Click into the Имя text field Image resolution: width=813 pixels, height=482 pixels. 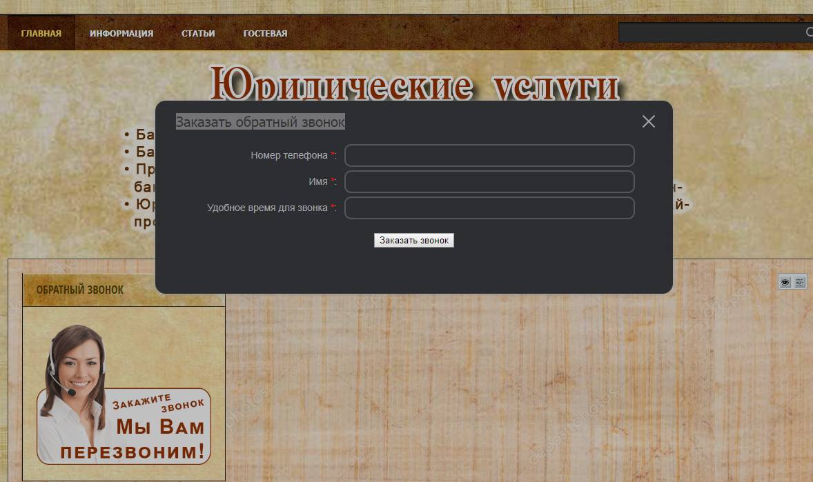489,181
